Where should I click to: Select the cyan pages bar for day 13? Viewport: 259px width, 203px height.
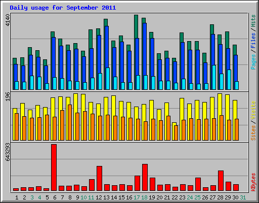[108, 79]
